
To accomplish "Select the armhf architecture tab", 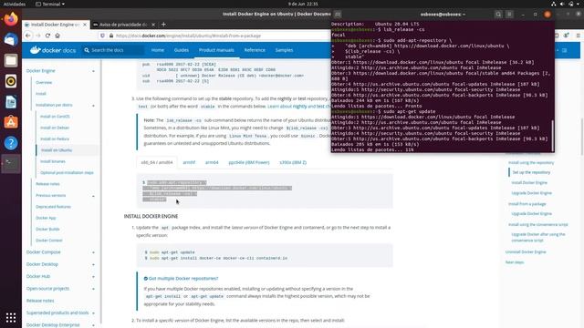I will [x=189, y=162].
